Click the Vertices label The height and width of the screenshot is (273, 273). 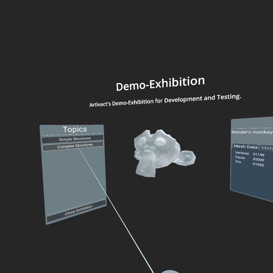coord(242,153)
